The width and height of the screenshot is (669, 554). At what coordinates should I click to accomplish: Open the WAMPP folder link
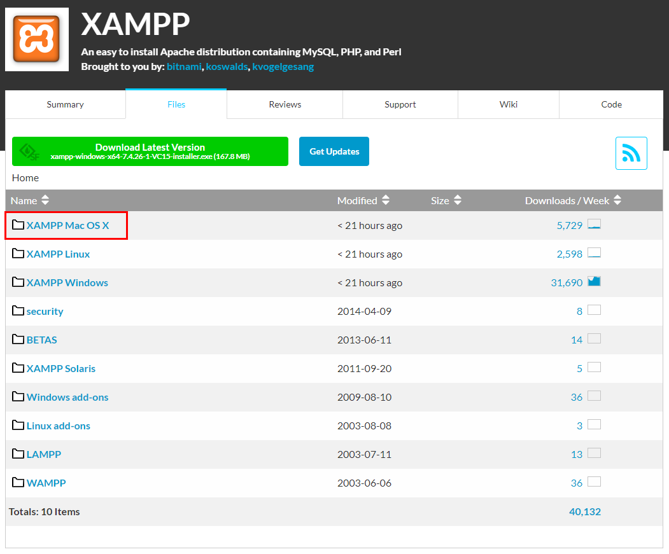click(x=46, y=483)
